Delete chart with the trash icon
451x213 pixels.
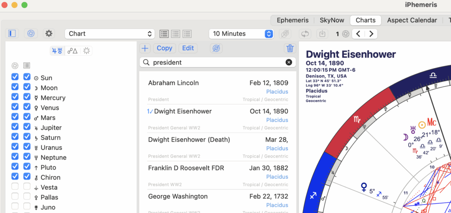tap(290, 48)
